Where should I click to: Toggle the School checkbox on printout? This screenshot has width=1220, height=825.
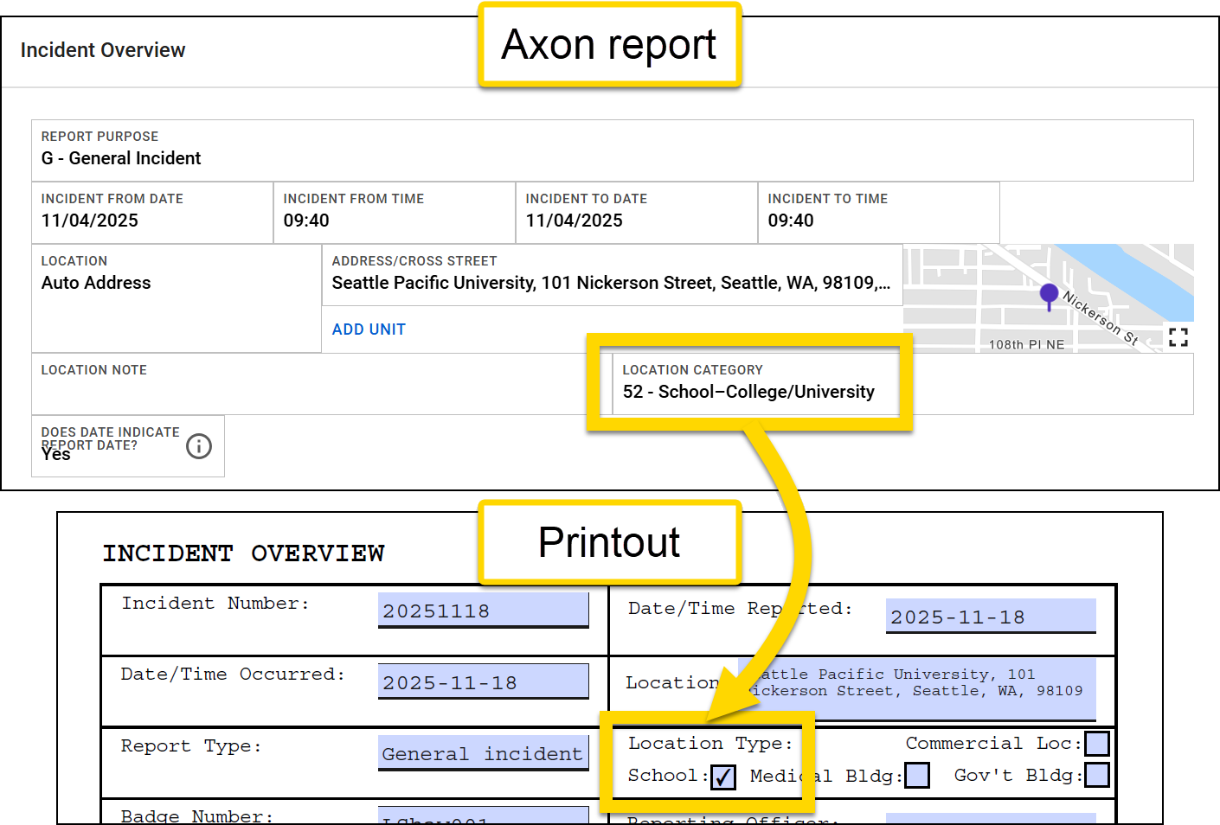[723, 777]
